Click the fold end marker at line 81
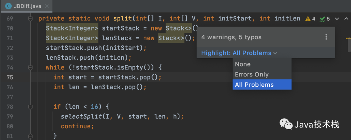The image size is (351, 140). pos(31,136)
